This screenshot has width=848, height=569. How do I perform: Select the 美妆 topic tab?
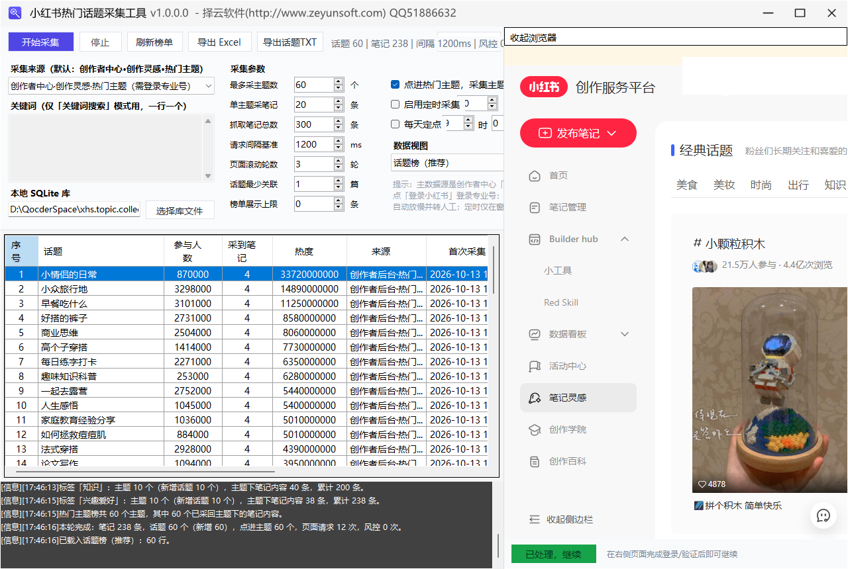[x=724, y=185]
